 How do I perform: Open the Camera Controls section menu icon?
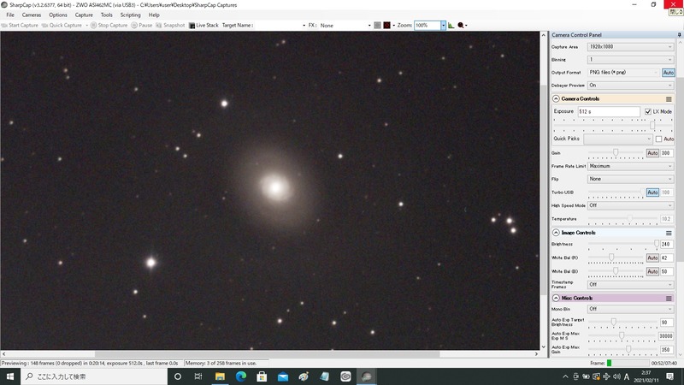[x=669, y=99]
